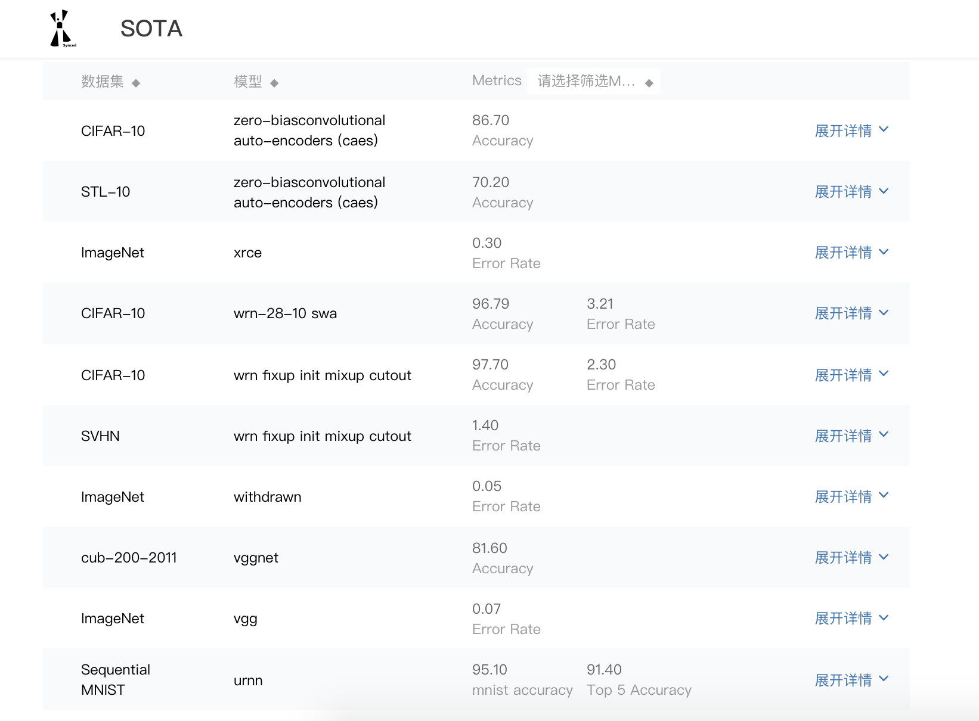Click the SOTA page title
This screenshot has width=979, height=721.
151,29
